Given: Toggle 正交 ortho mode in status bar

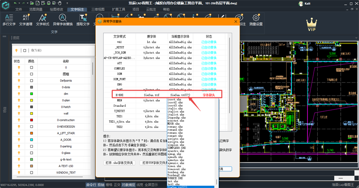Looking at the screenshot, I should 117,184.
